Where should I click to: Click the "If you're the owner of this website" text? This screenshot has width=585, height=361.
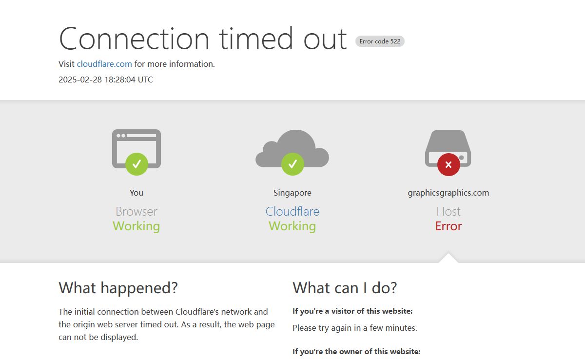(x=356, y=351)
